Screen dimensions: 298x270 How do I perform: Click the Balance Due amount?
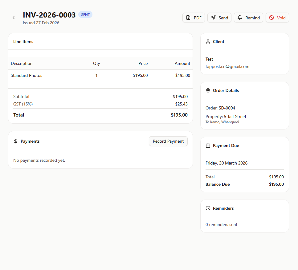[276, 184]
